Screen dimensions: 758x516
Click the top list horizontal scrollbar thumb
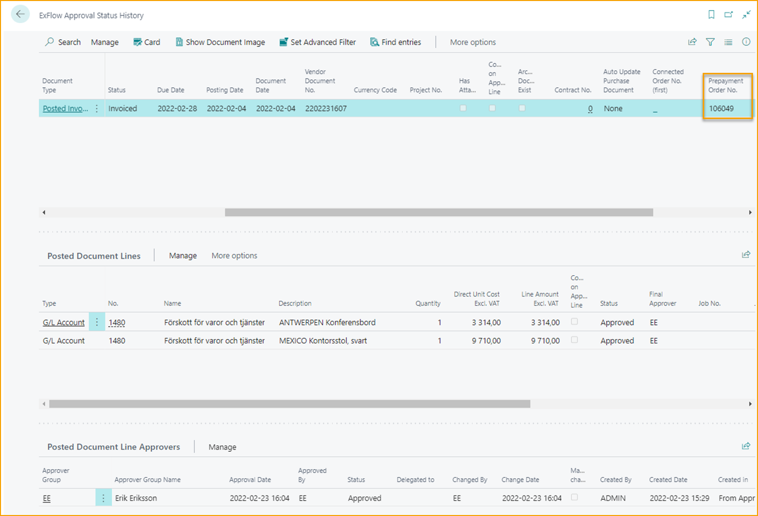point(439,213)
